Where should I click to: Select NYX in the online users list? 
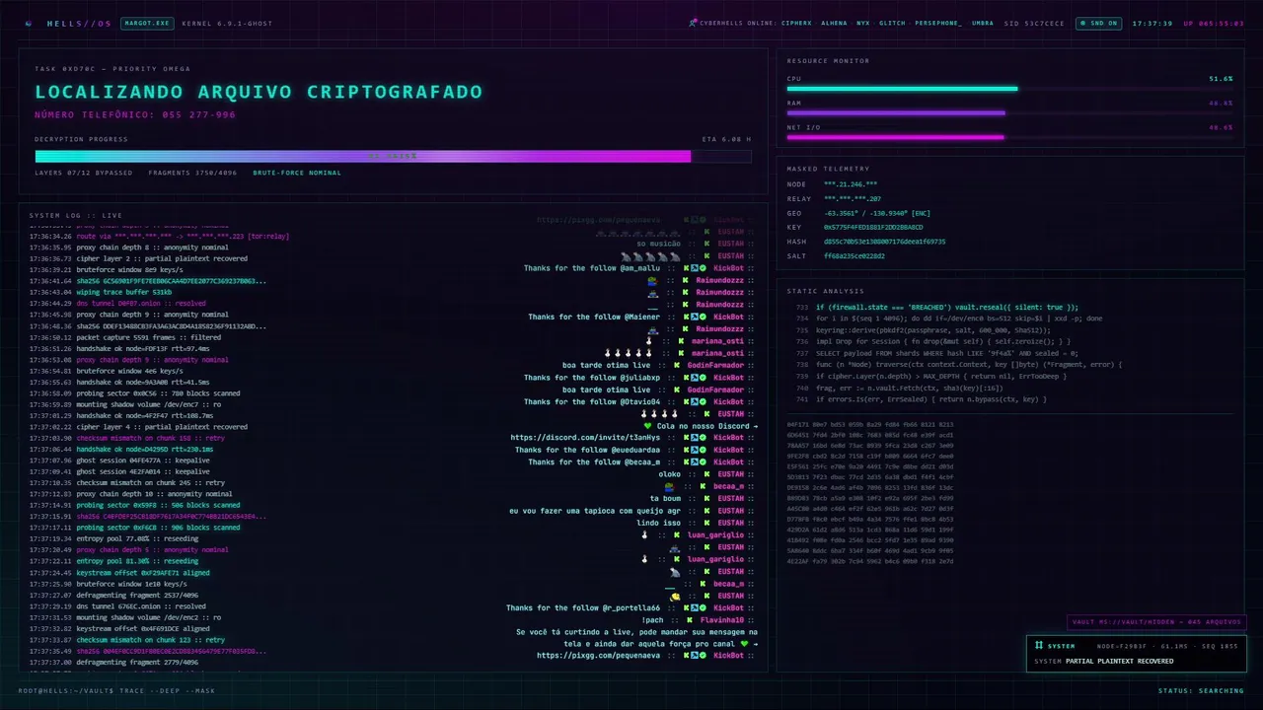point(864,23)
